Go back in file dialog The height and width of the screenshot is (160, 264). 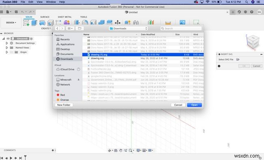[57, 28]
